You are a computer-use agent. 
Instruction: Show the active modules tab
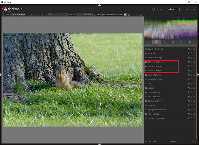(156, 42)
